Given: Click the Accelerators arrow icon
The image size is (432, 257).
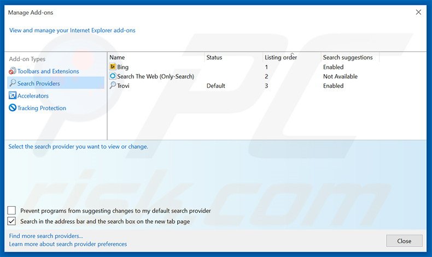Looking at the screenshot, I should [x=13, y=95].
